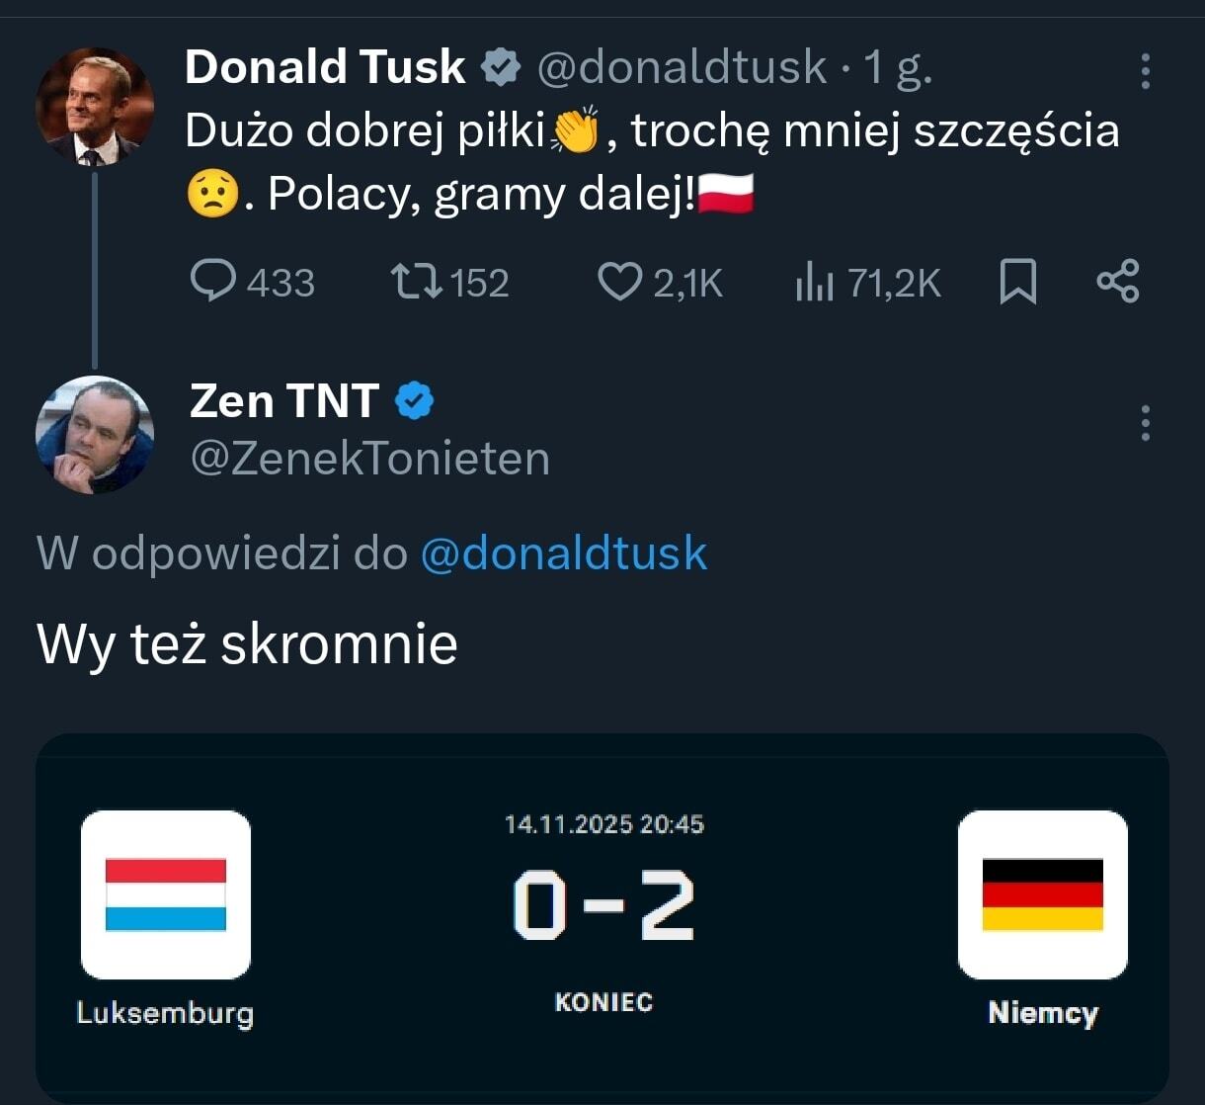Screen dimensions: 1205x1105
Task: Bookmark Donald Tusk's tweet
Action: 1018,282
